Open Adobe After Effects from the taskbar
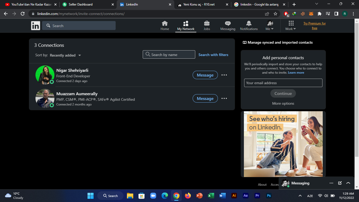 [x=246, y=196]
